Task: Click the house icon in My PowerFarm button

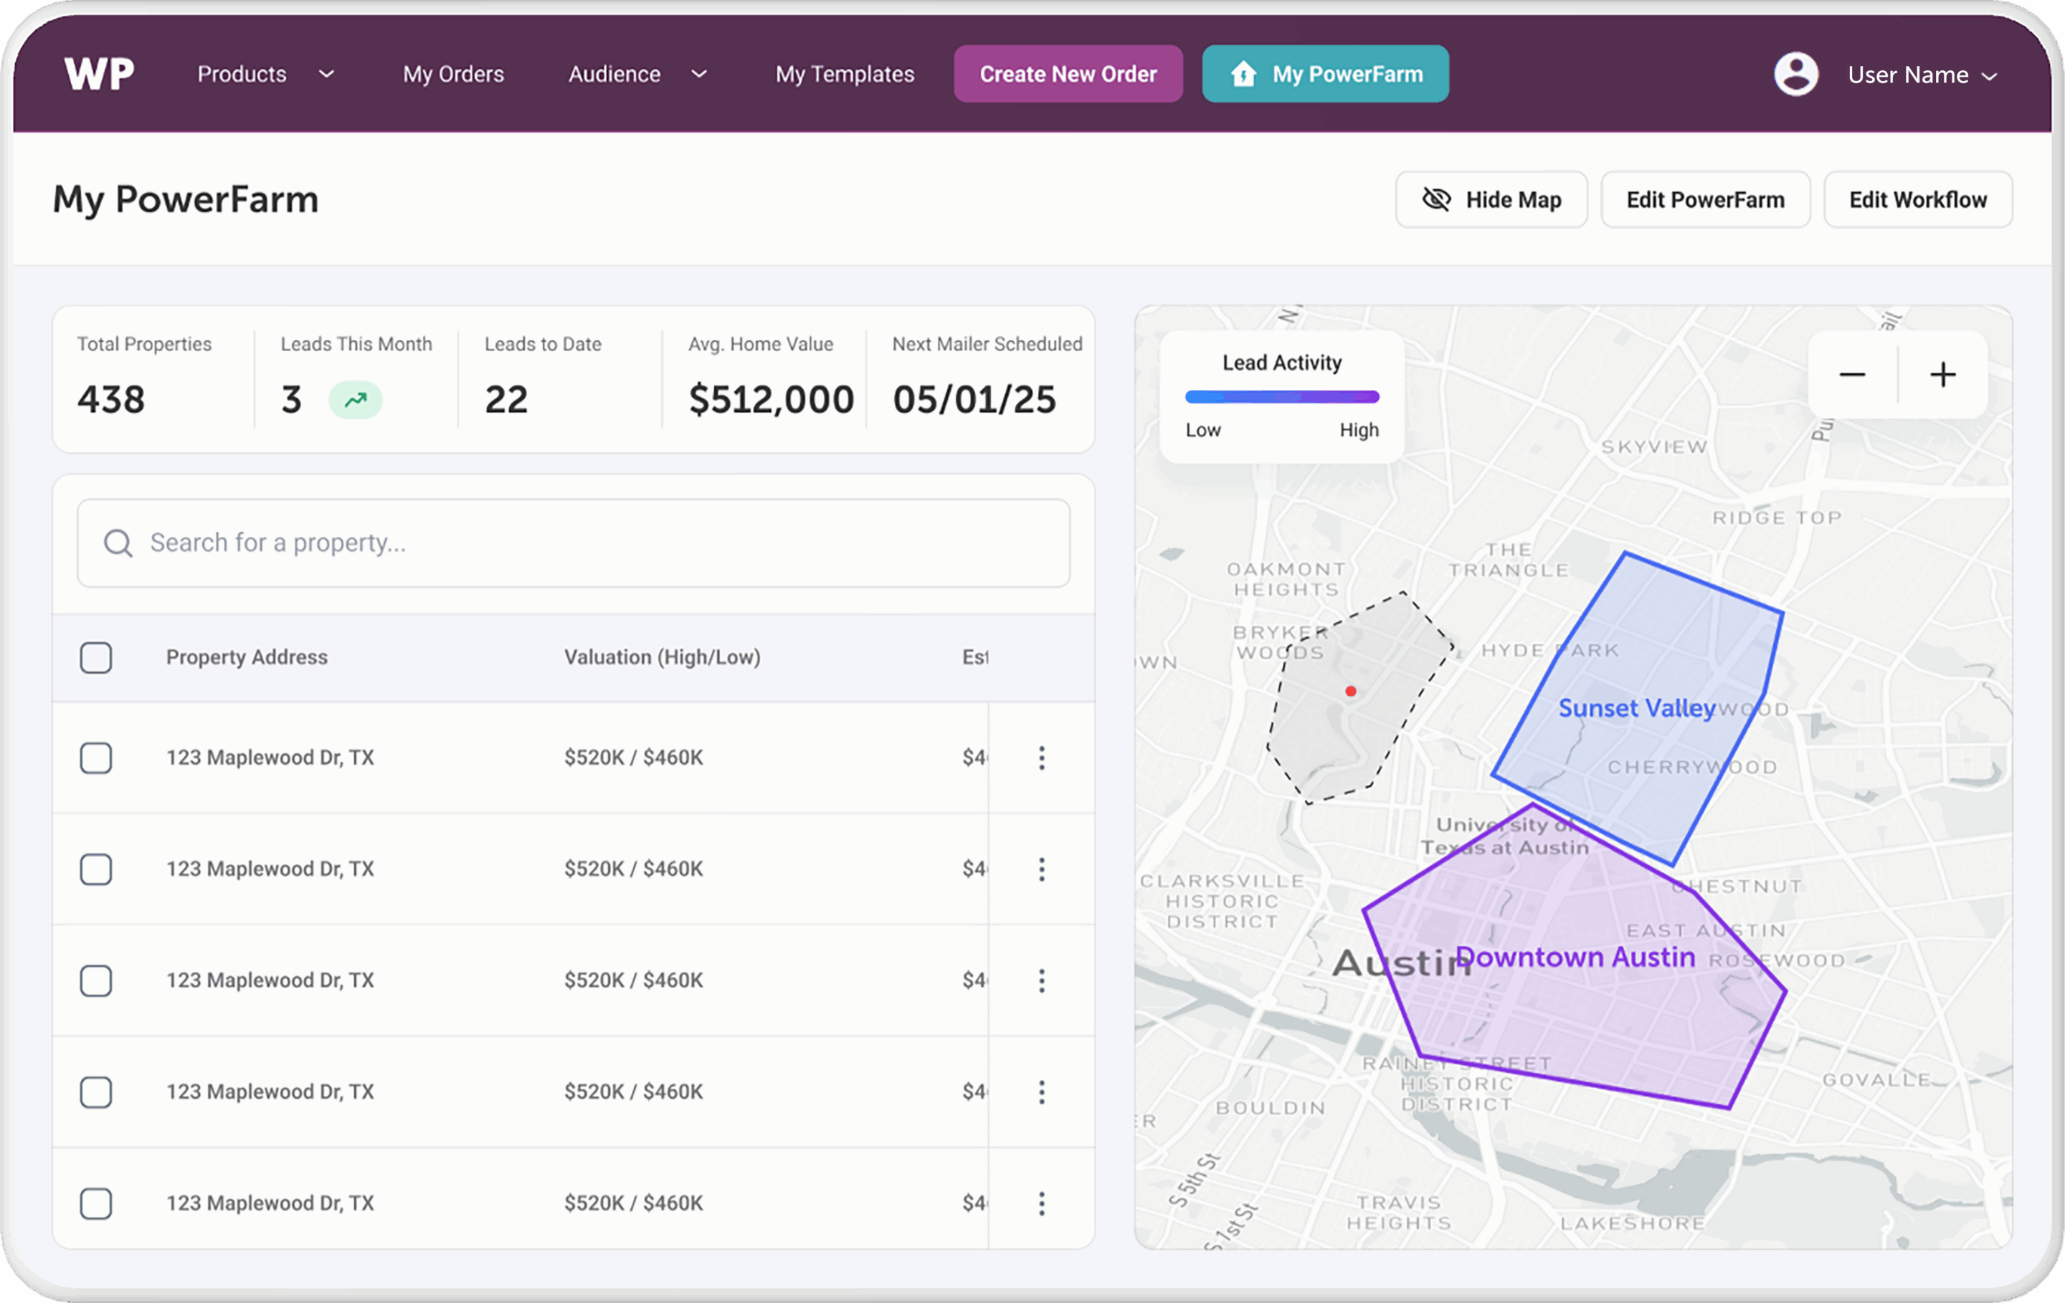Action: pos(1243,75)
